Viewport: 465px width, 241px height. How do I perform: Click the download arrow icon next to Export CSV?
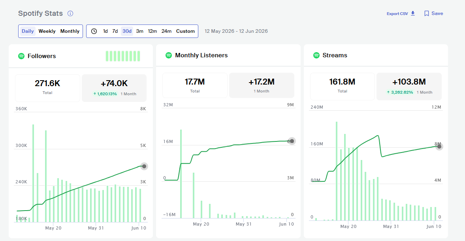pos(413,13)
